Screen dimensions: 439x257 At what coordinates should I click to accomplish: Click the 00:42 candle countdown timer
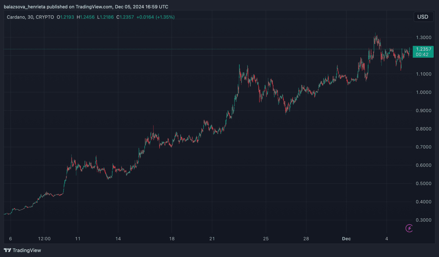[x=422, y=55]
